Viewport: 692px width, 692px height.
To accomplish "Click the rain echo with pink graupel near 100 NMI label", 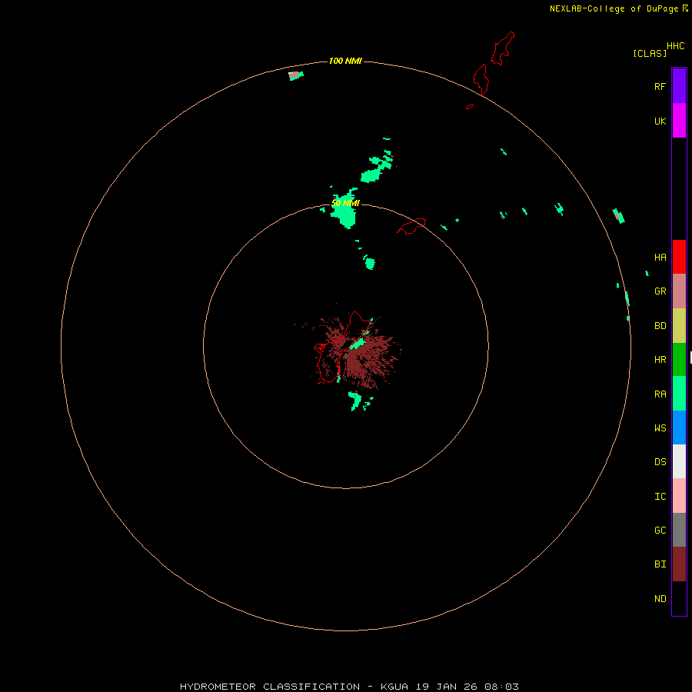I will 296,75.
